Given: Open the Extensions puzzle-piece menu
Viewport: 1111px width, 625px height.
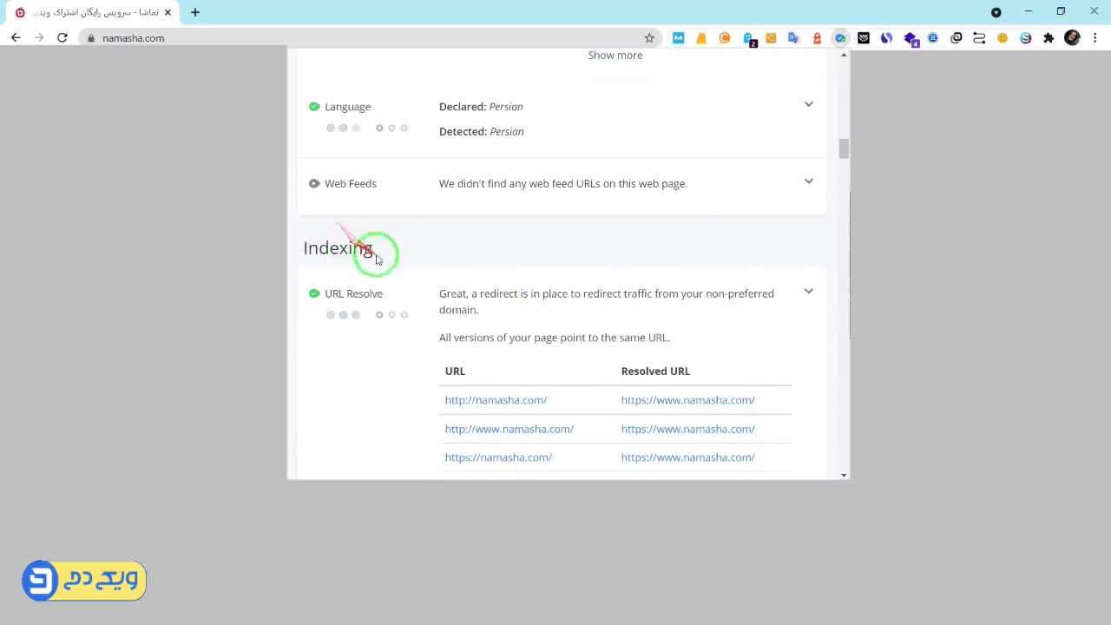Looking at the screenshot, I should tap(1049, 38).
